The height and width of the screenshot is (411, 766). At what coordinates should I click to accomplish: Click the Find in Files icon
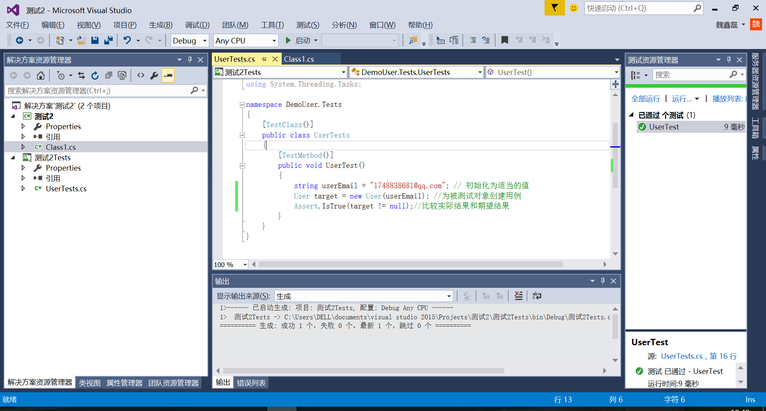coord(413,40)
